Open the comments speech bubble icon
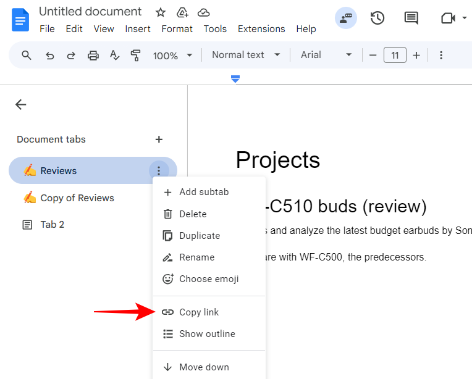This screenshot has height=379, width=472. point(411,18)
